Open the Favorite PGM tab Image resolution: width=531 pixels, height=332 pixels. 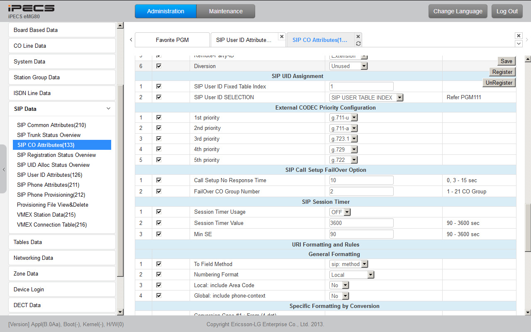point(172,40)
